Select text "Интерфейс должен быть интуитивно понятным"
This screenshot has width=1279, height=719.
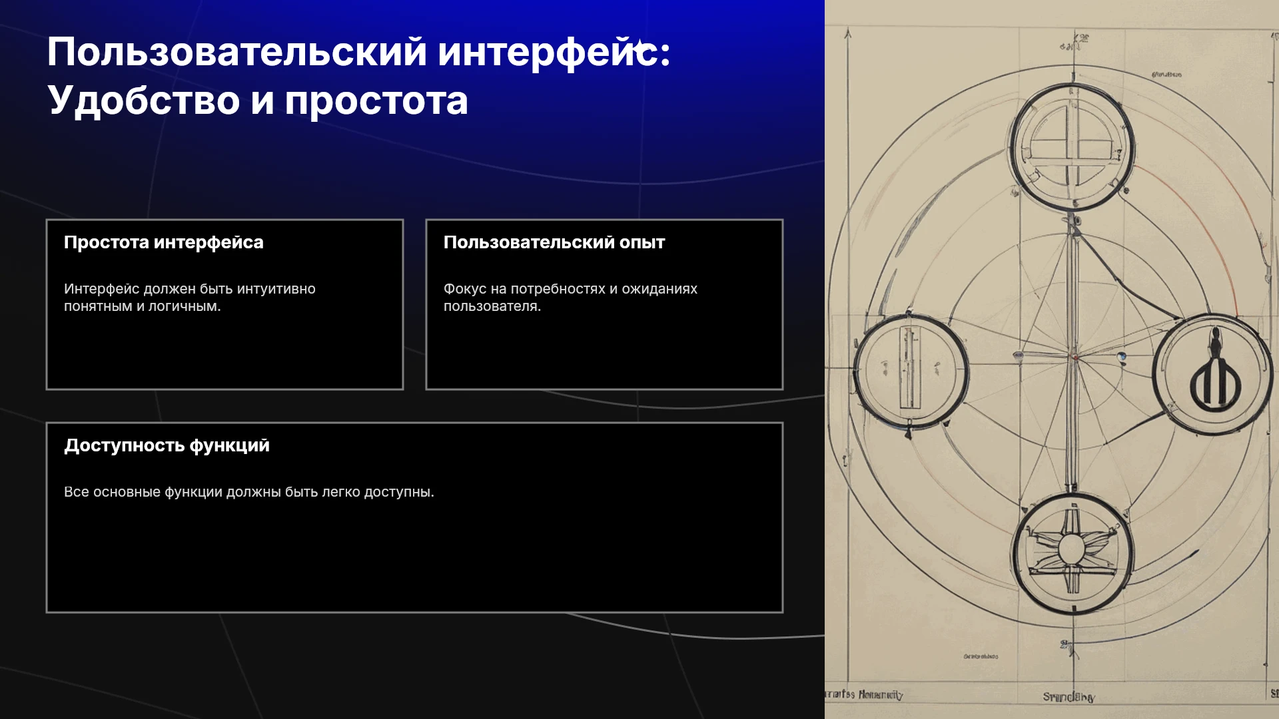point(190,297)
